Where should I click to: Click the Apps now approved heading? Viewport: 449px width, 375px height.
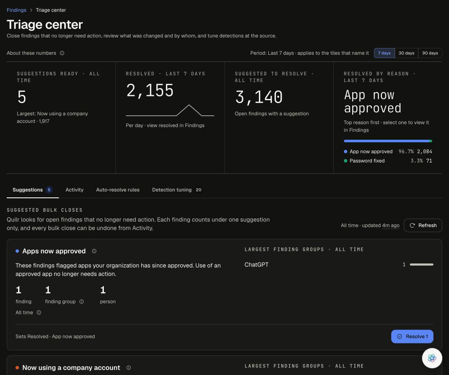54,251
